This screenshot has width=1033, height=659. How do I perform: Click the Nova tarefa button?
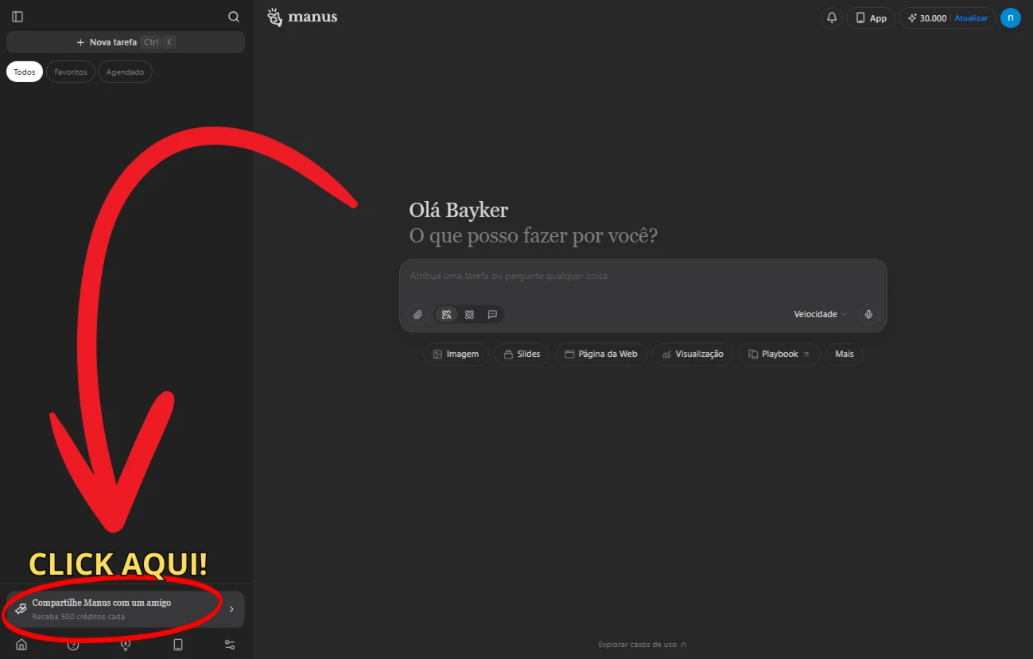(x=126, y=42)
